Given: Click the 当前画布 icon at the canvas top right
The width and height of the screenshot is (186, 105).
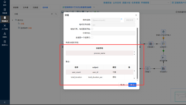Looking at the screenshot, I should 177,12.
